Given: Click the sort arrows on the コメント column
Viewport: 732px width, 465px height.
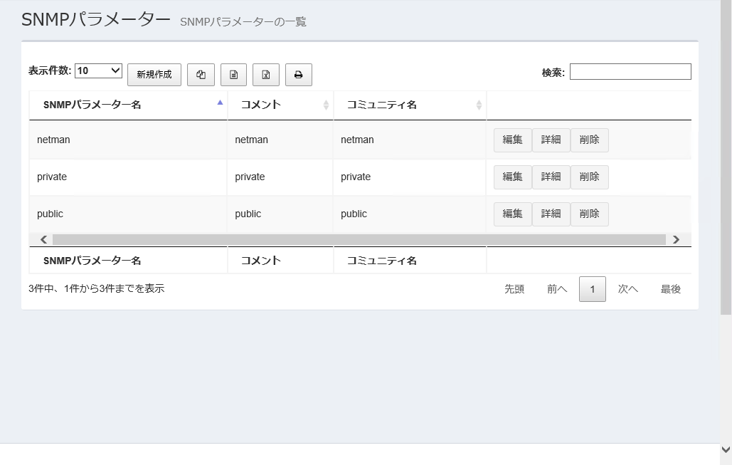Looking at the screenshot, I should click(327, 105).
